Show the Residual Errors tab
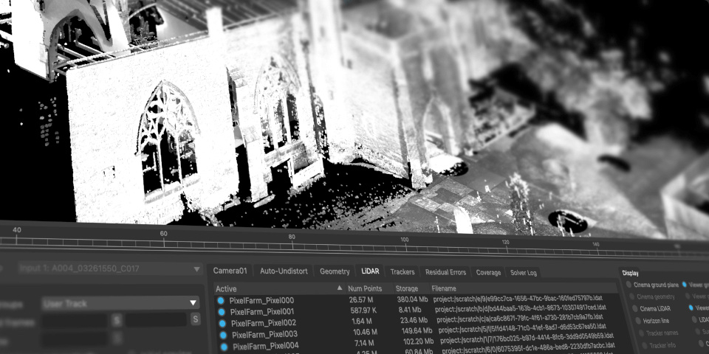The image size is (709, 354). pos(445,272)
